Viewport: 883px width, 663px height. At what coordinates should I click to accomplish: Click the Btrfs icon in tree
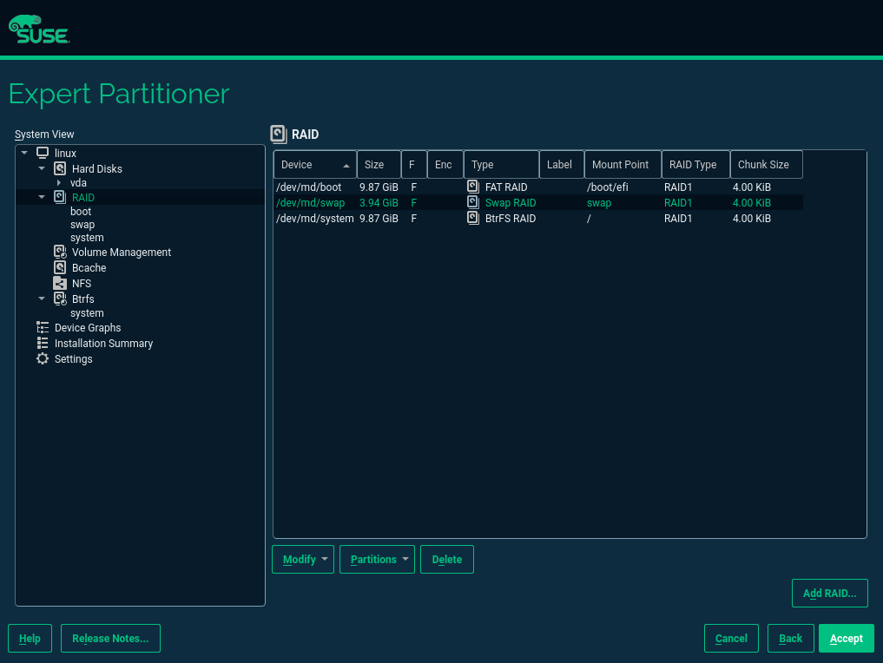pyautogui.click(x=60, y=299)
